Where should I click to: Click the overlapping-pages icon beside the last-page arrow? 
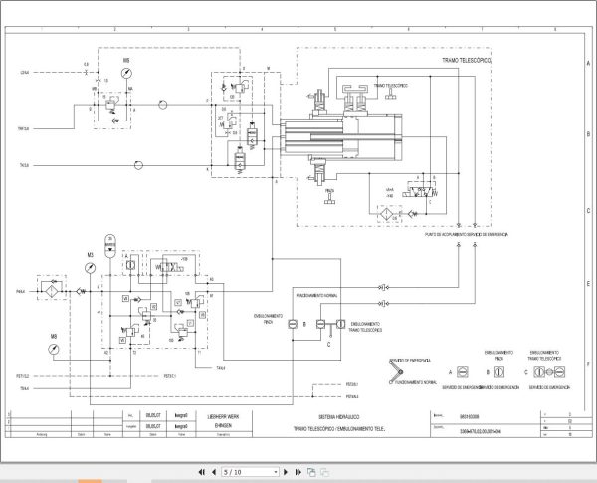pos(311,472)
